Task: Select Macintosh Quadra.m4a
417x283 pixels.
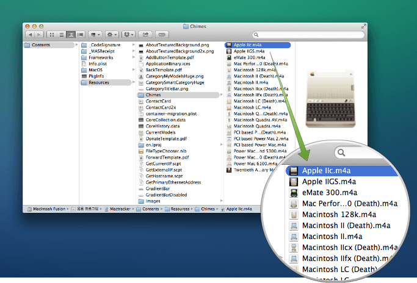Action: tap(258, 126)
